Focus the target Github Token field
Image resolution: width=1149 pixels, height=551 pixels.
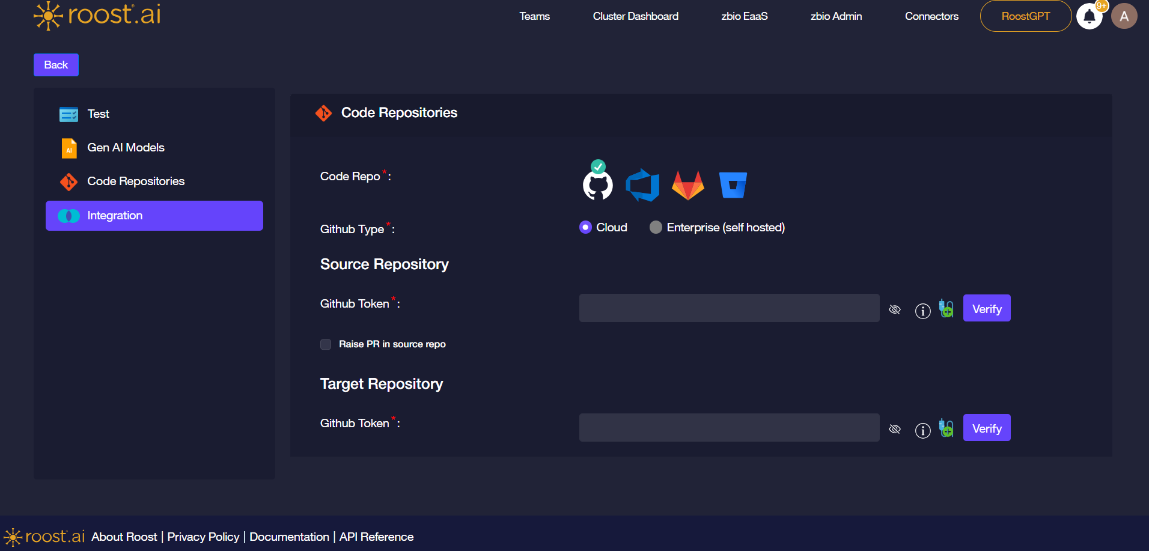729,428
